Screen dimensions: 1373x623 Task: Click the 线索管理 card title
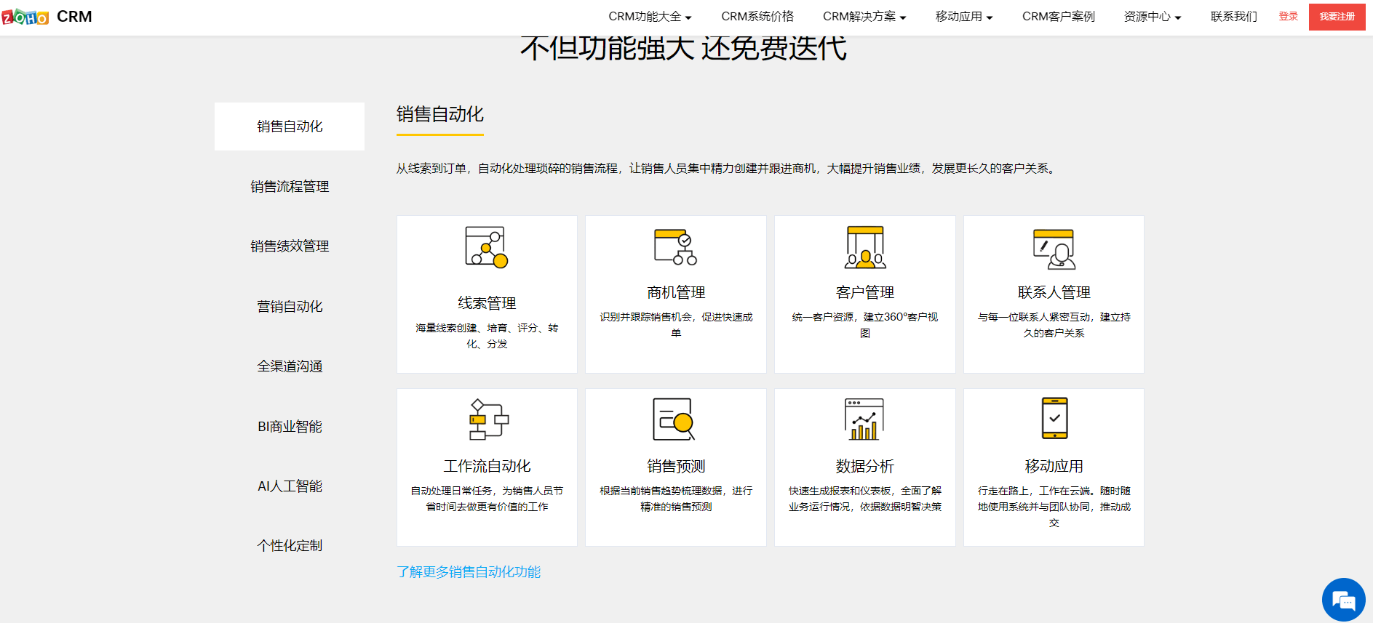(487, 303)
